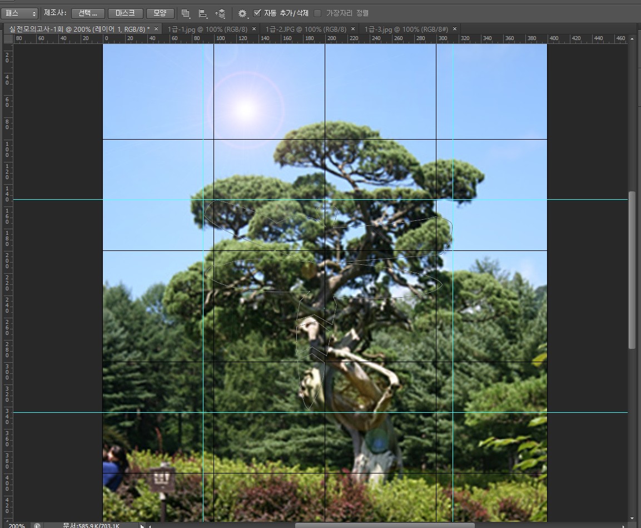Switch to the 1급-2.JPG tab
The image size is (641, 528).
(x=306, y=29)
